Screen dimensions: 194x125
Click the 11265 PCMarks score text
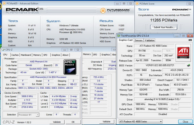(x=164, y=20)
